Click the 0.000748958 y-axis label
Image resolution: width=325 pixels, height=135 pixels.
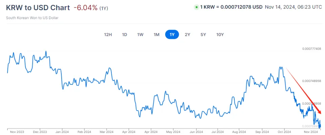(311, 81)
